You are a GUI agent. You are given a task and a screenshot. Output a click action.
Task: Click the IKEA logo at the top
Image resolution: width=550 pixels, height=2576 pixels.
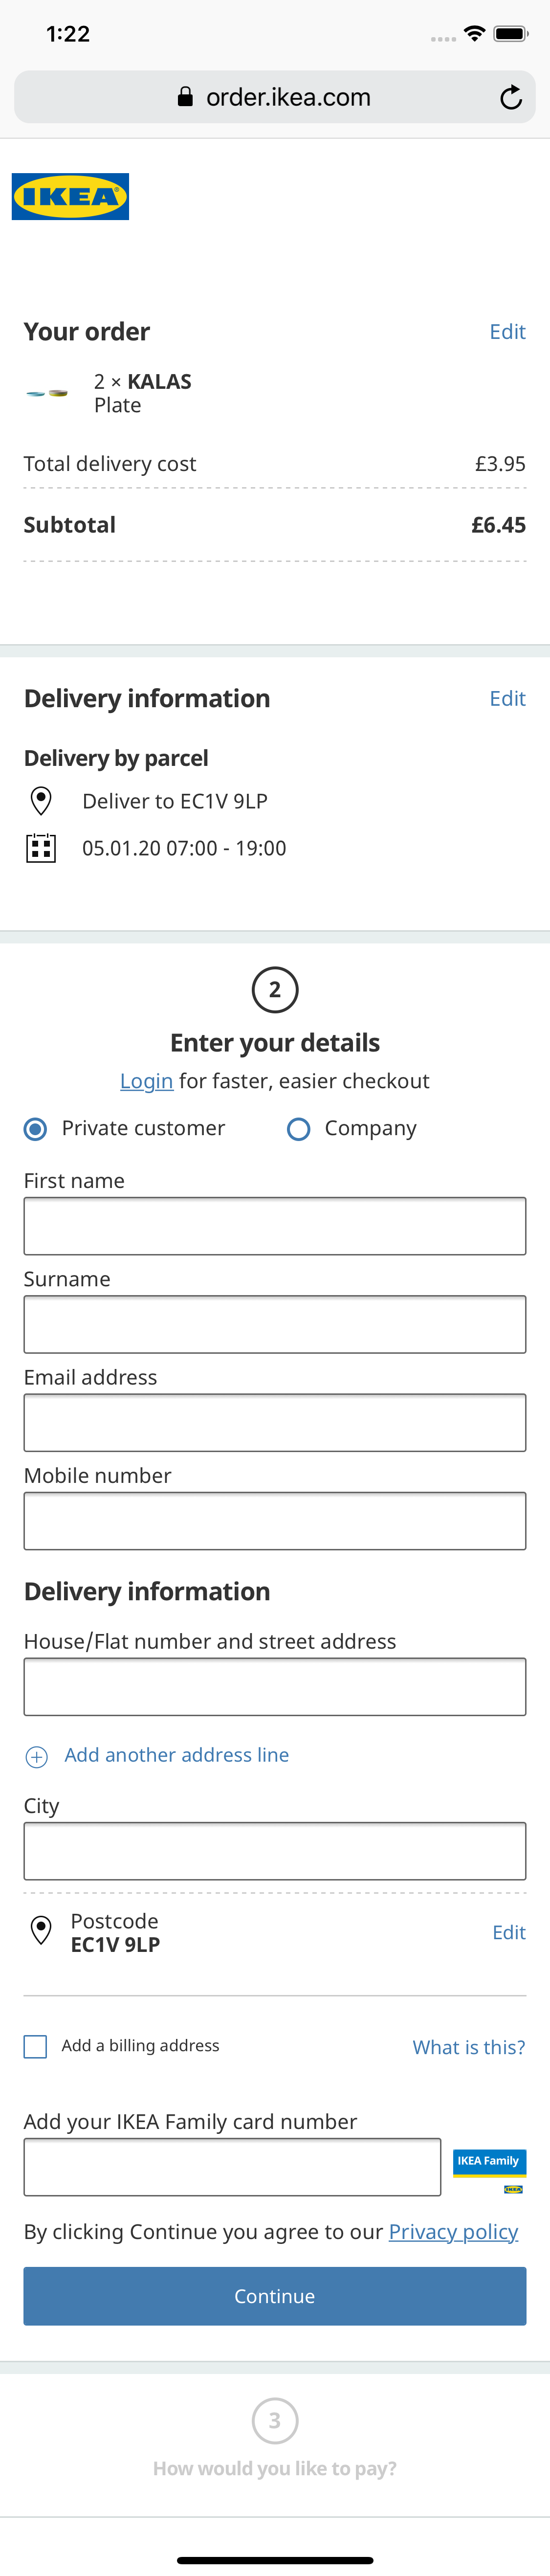70,196
